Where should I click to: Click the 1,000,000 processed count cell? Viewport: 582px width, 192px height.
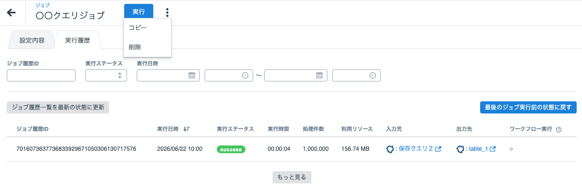316,149
